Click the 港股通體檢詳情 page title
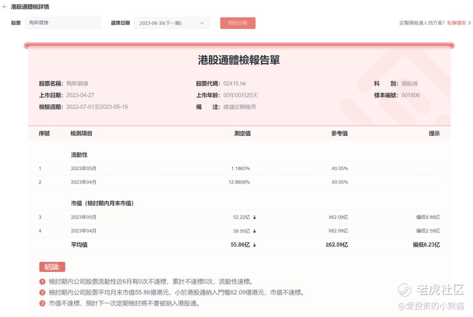Screen dimensions: 473x317 click(x=30, y=7)
